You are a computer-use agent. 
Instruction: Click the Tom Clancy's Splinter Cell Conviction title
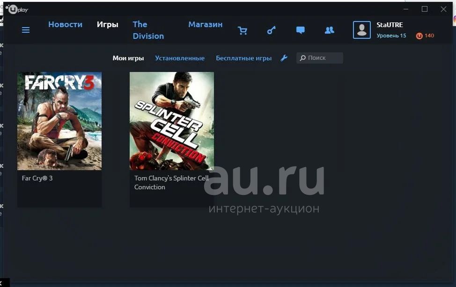pyautogui.click(x=171, y=183)
